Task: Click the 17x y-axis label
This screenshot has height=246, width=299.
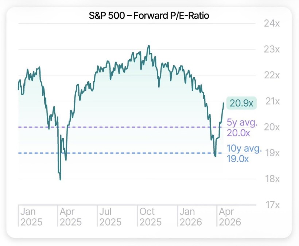Action: click(x=272, y=205)
